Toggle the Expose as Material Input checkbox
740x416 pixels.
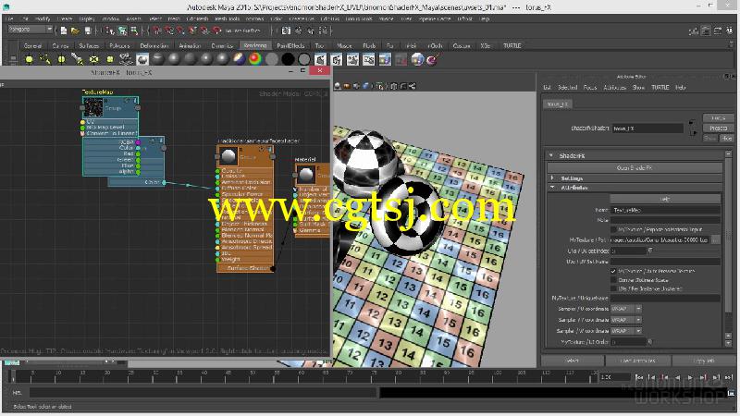[613, 229]
